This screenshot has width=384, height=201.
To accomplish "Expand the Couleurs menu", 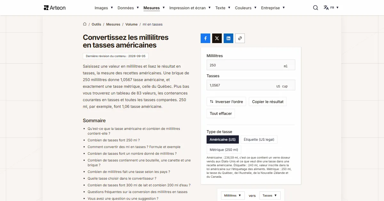I will click(246, 8).
